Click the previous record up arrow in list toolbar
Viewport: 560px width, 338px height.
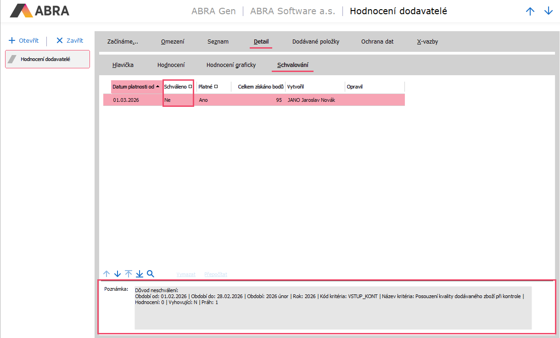click(x=106, y=274)
